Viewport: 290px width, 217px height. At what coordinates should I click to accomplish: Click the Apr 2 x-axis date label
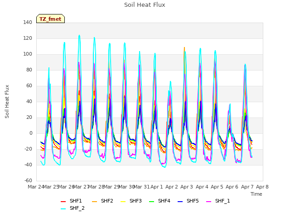(x=172, y=187)
